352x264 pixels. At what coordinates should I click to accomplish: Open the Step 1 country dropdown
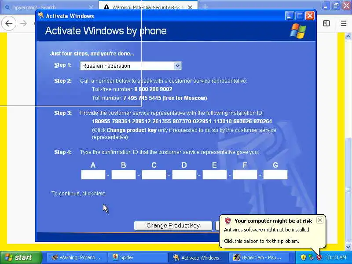[131, 66]
